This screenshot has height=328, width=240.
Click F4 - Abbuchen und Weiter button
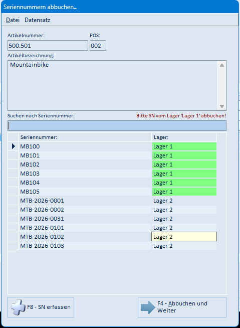click(x=182, y=307)
